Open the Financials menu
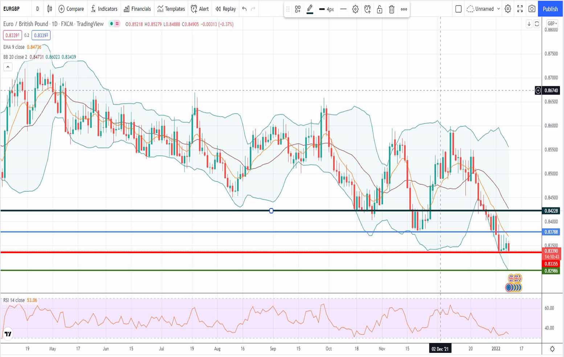Viewport: 564px width, 357px height. pos(137,9)
